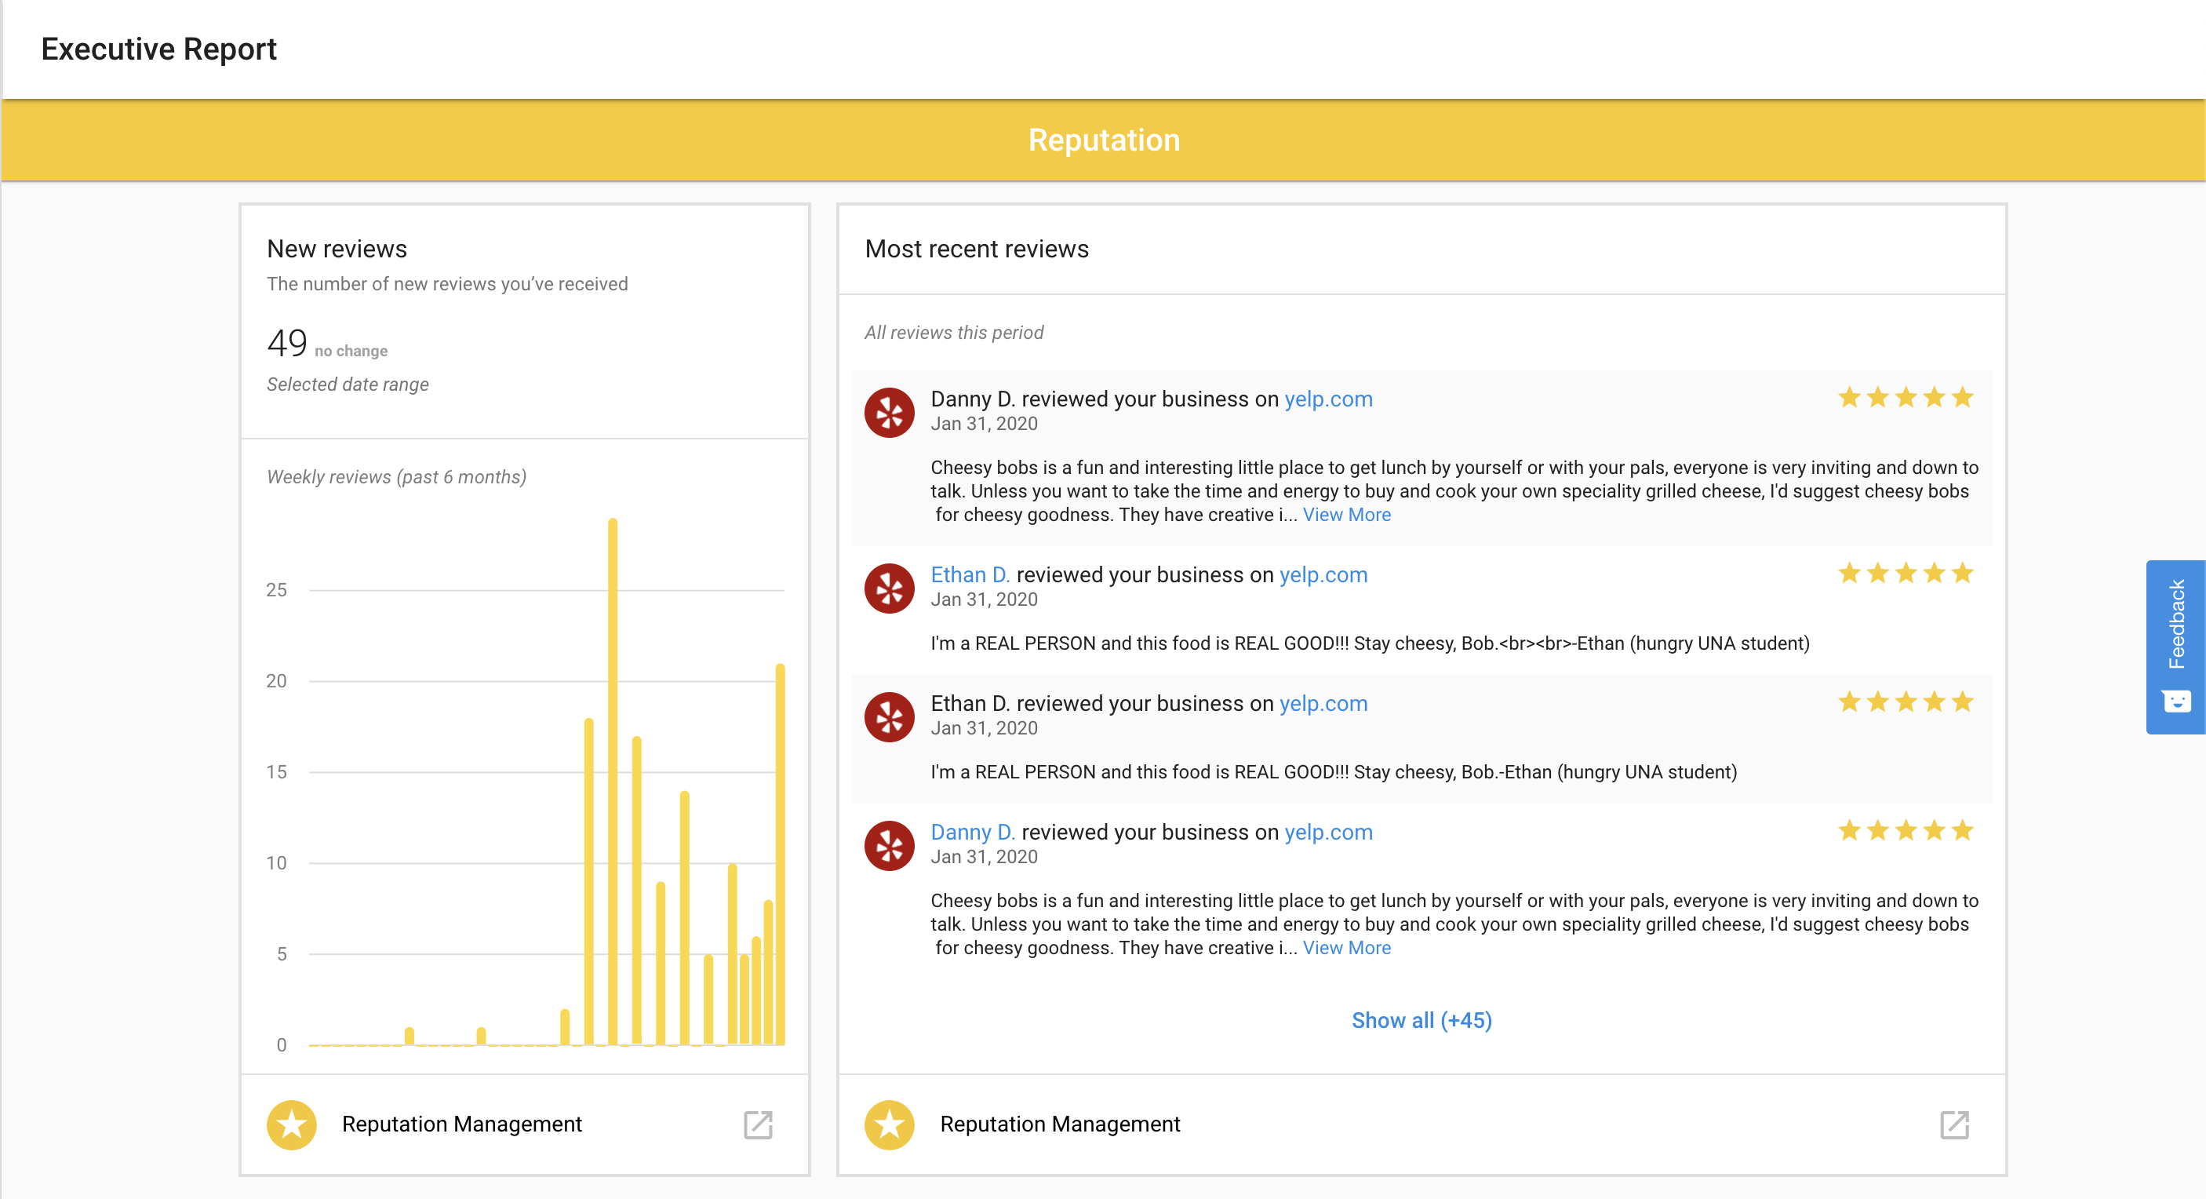Open external link icon in New reviews footer
This screenshot has height=1199, width=2206.
[x=758, y=1124]
